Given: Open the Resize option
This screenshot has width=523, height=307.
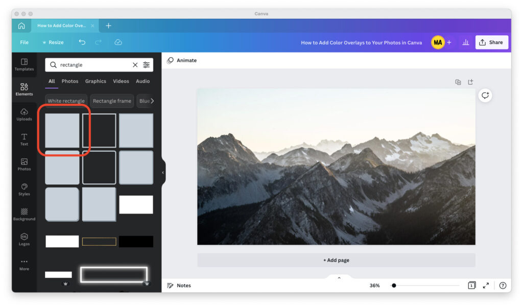Looking at the screenshot, I should coord(53,42).
